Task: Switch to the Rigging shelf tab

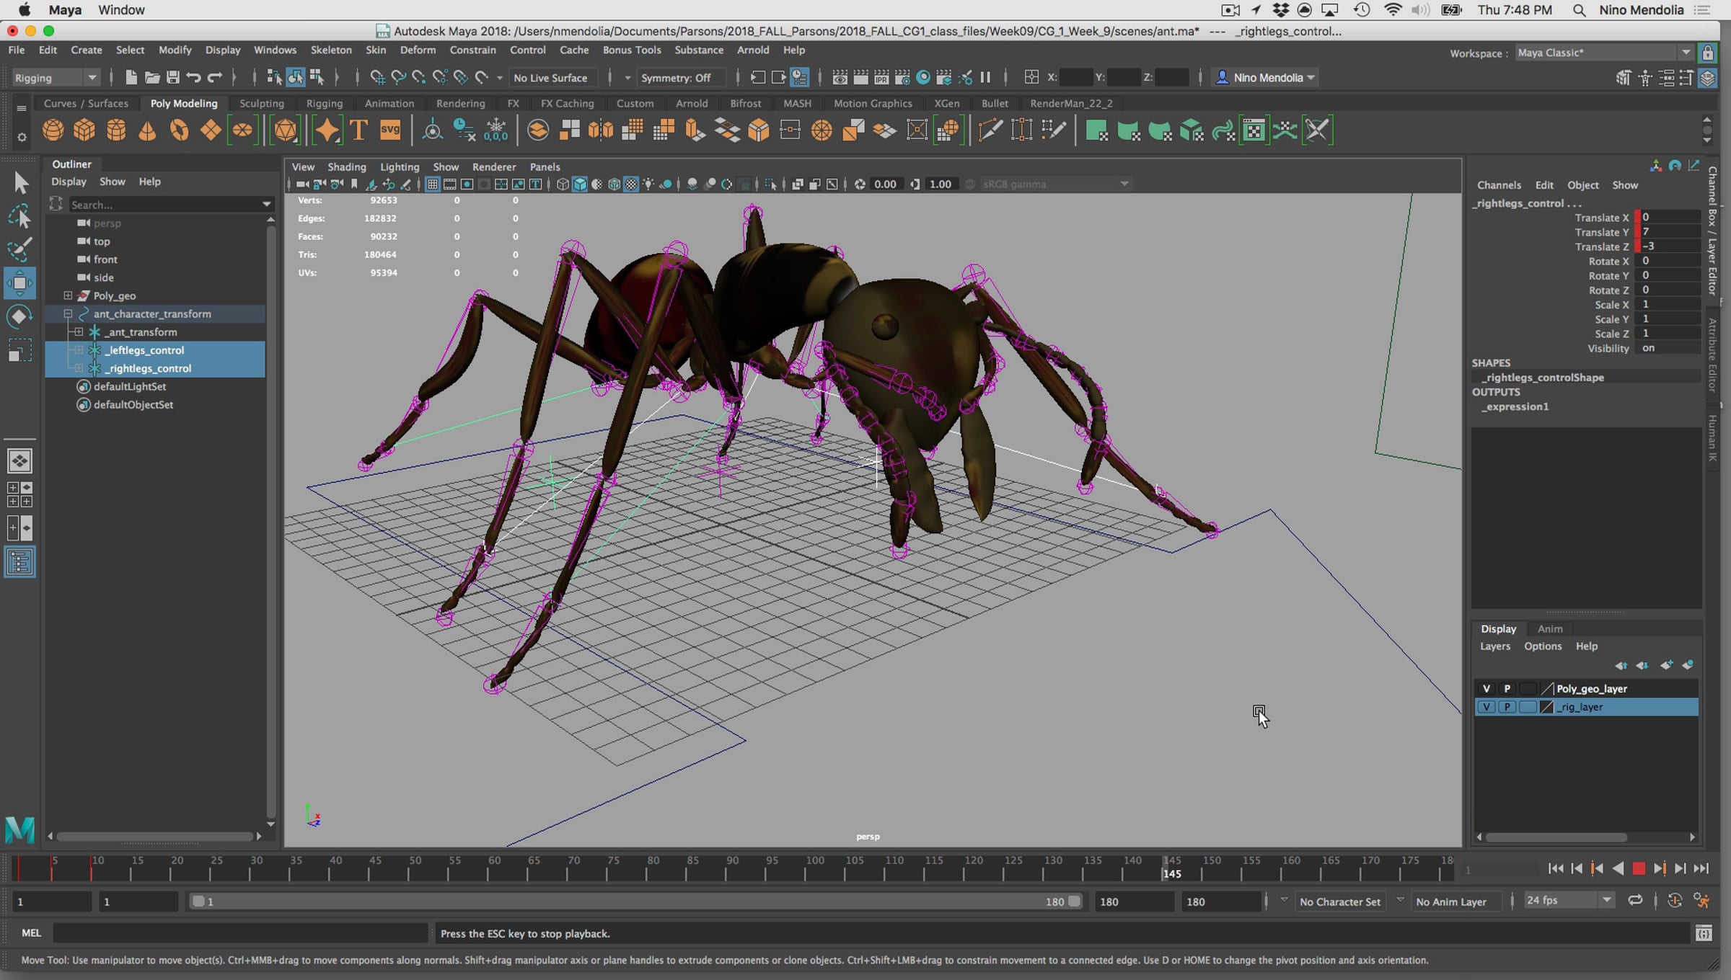Action: coord(324,103)
